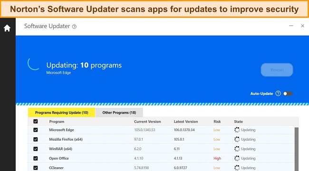Click Open Office current version 4.1.10
This screenshot has width=309, height=171.
pos(139,158)
